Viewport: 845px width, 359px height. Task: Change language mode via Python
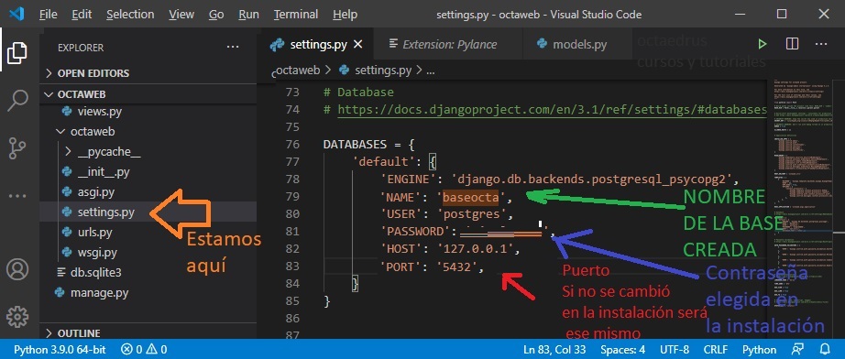[760, 349]
